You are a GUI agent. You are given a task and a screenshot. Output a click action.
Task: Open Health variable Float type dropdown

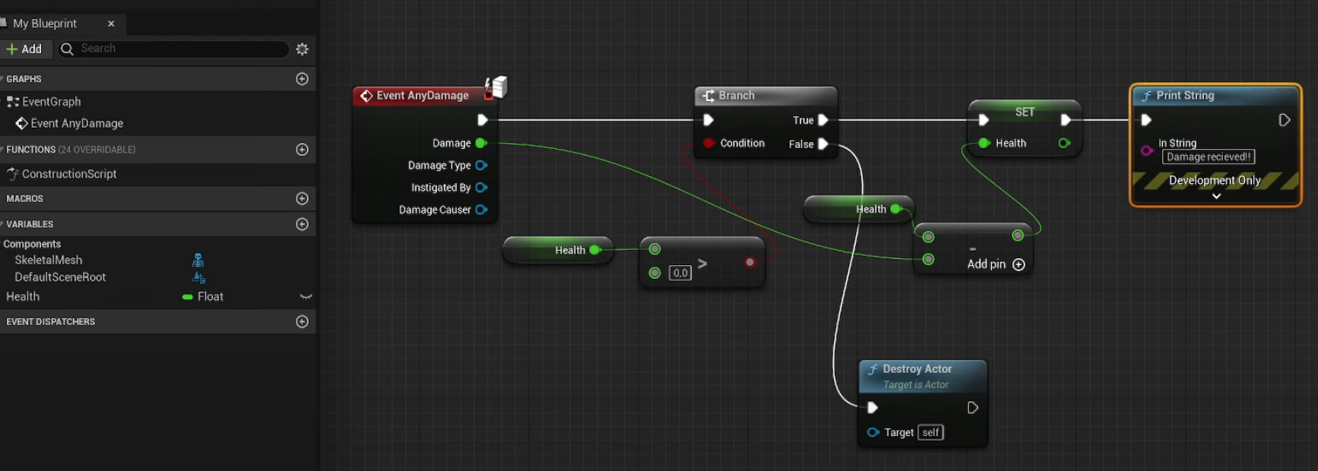[x=203, y=296]
